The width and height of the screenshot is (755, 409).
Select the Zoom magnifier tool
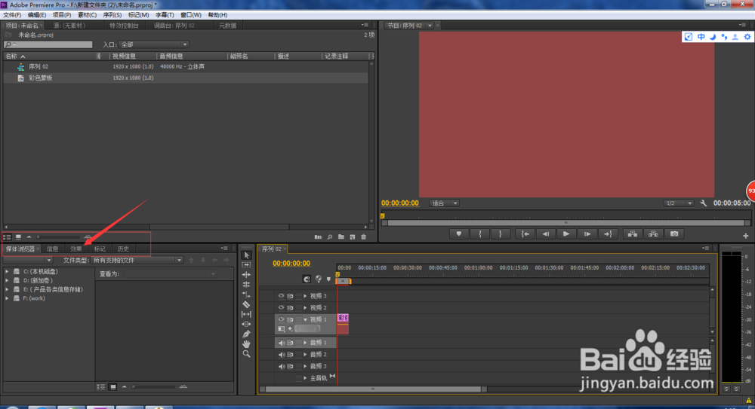(x=247, y=354)
